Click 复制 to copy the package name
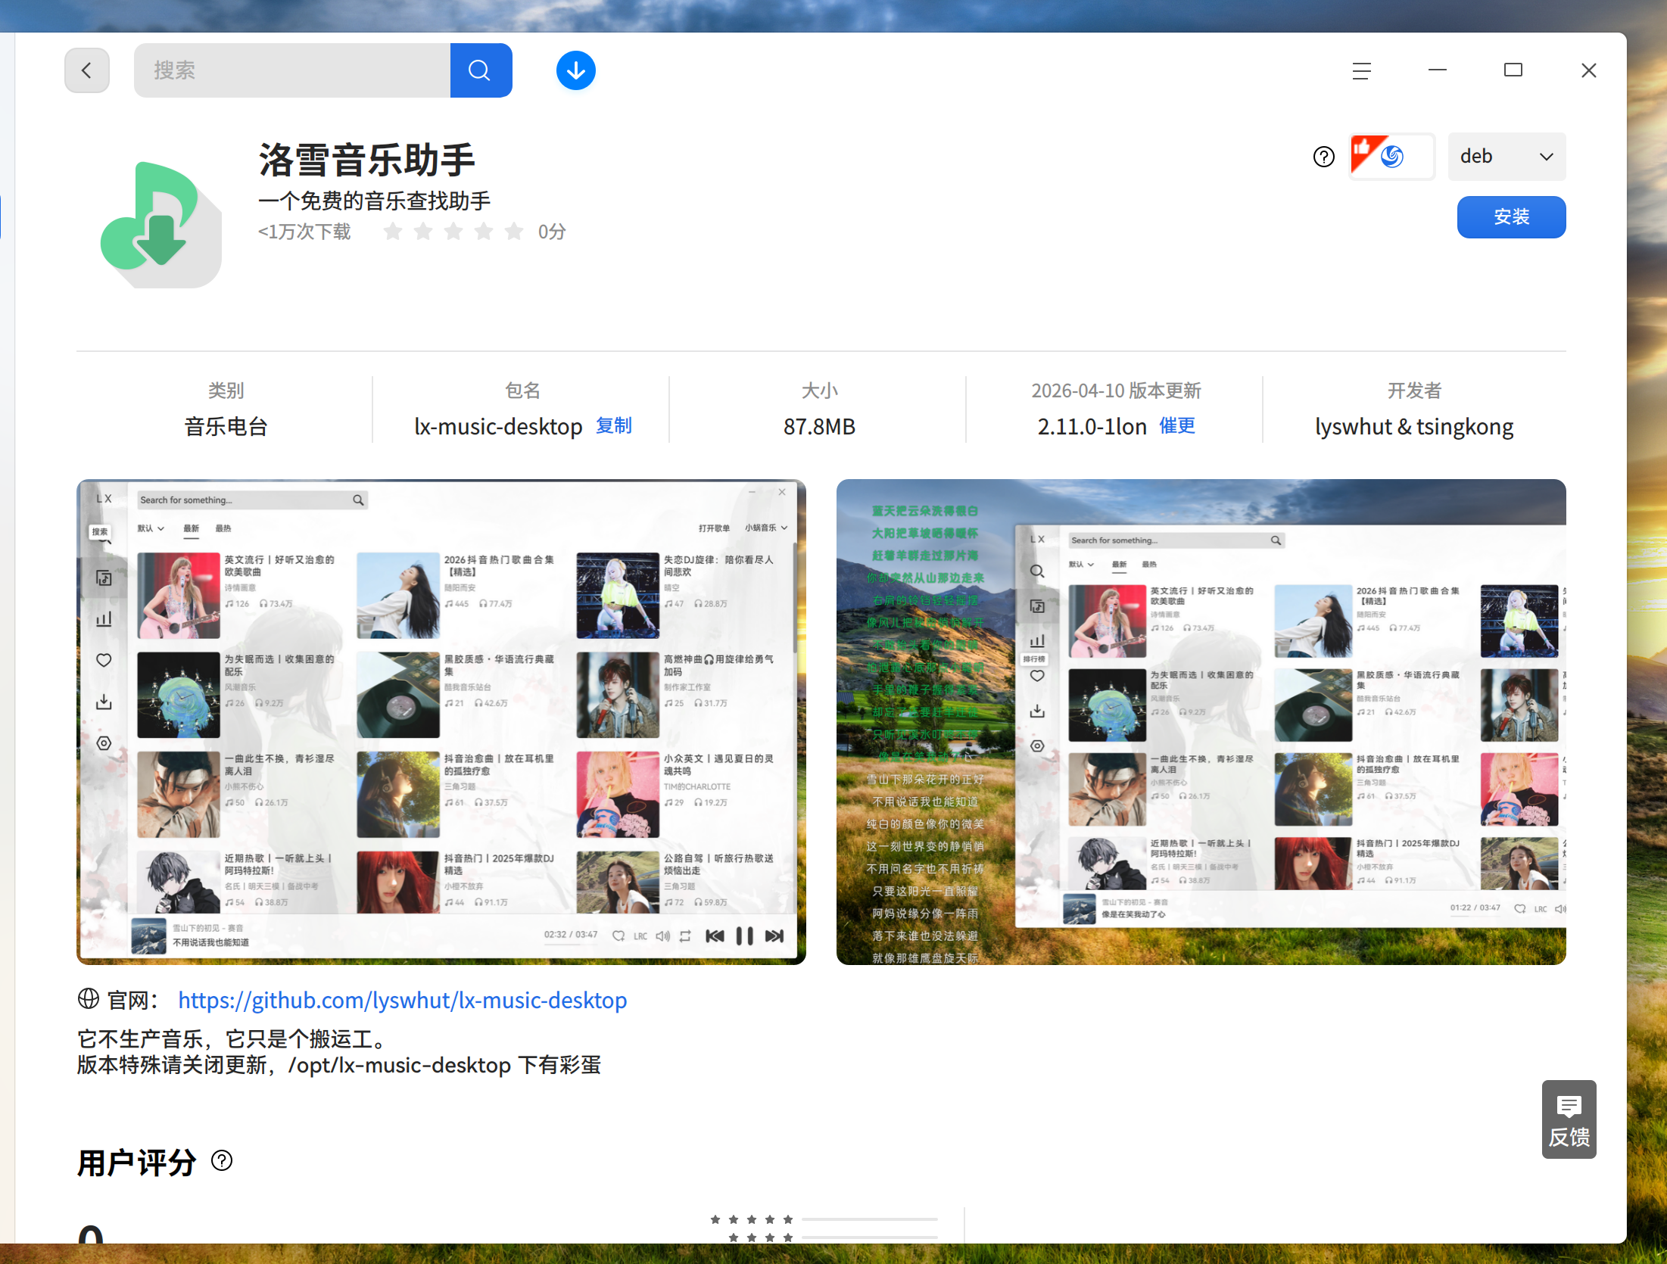1667x1264 pixels. 613,425
